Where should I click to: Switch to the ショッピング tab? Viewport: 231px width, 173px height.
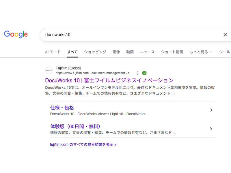point(95,52)
